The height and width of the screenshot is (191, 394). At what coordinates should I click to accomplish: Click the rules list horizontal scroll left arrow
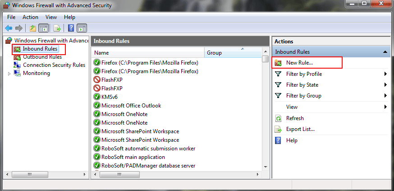pyautogui.click(x=96, y=174)
